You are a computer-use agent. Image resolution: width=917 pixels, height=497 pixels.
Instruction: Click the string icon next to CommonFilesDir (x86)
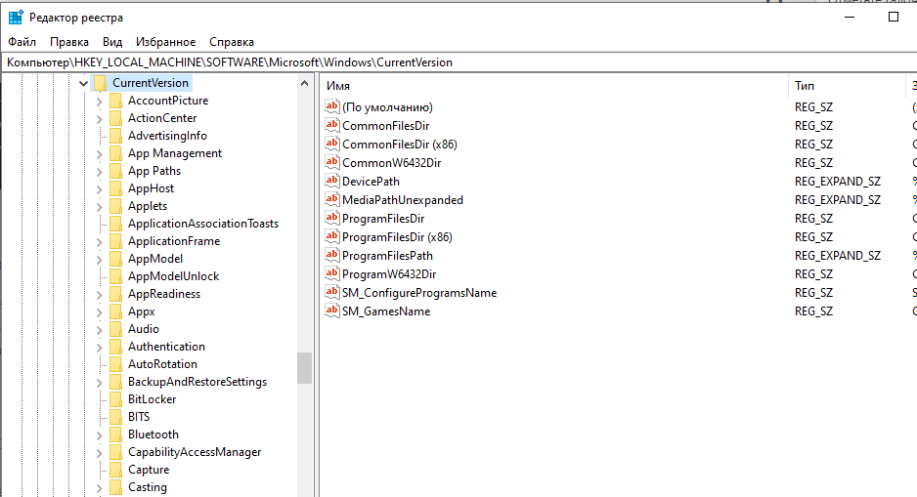(x=332, y=144)
